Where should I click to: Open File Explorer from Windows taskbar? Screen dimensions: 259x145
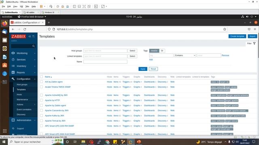click(83, 142)
